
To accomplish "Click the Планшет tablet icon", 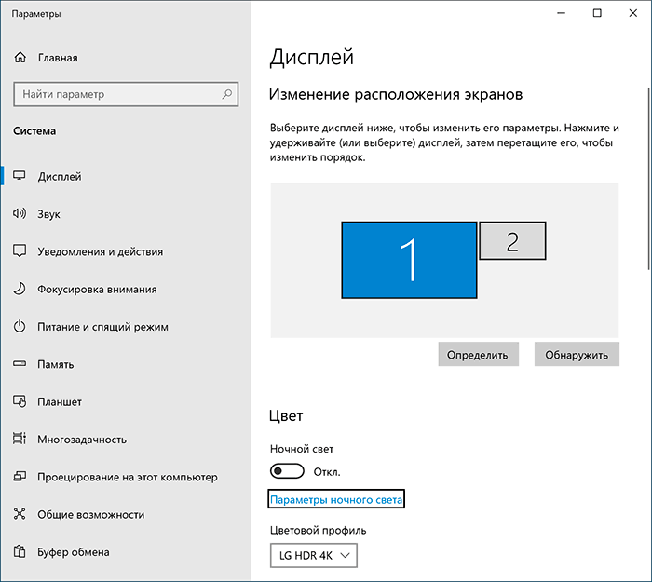I will pyautogui.click(x=20, y=402).
